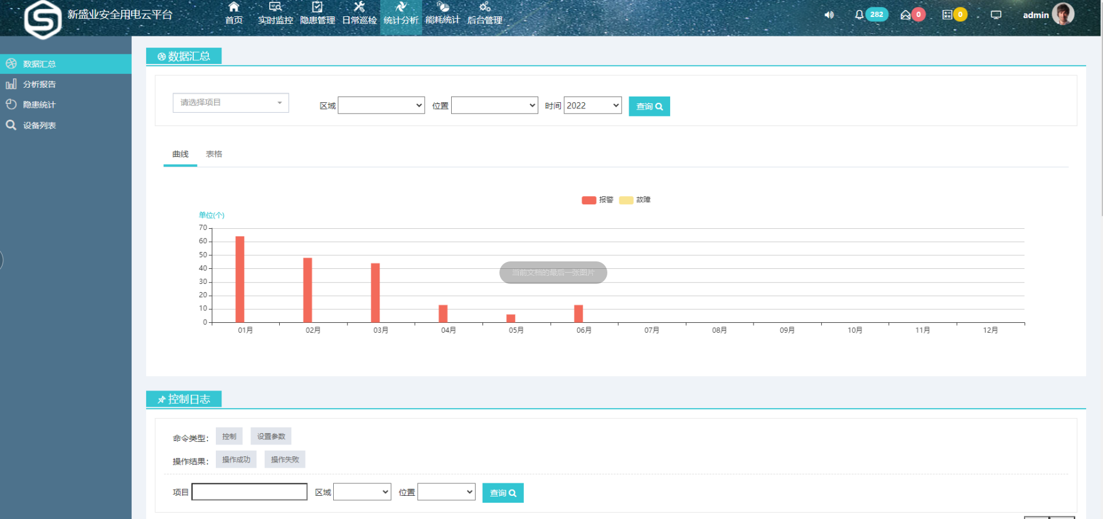This screenshot has height=519, width=1103.
Task: Click the 06月 alarm bar
Action: pyautogui.click(x=578, y=313)
